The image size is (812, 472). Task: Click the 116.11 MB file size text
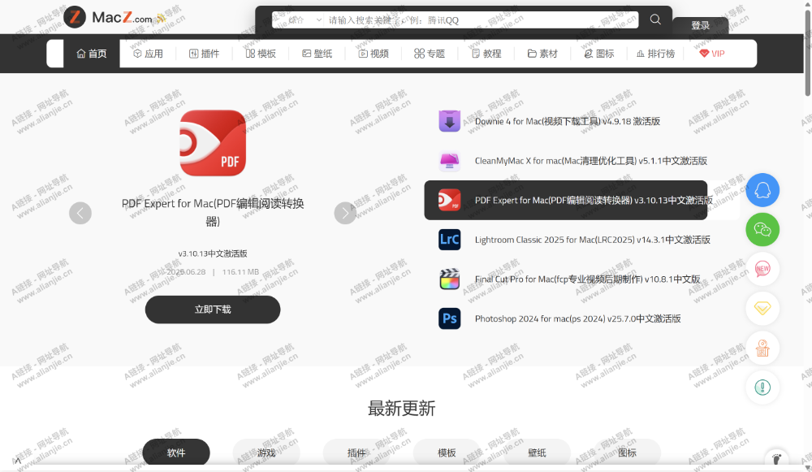(x=240, y=271)
